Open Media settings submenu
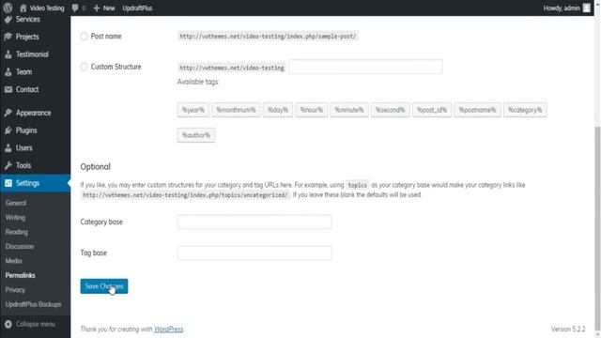The width and height of the screenshot is (601, 338). coord(13,261)
